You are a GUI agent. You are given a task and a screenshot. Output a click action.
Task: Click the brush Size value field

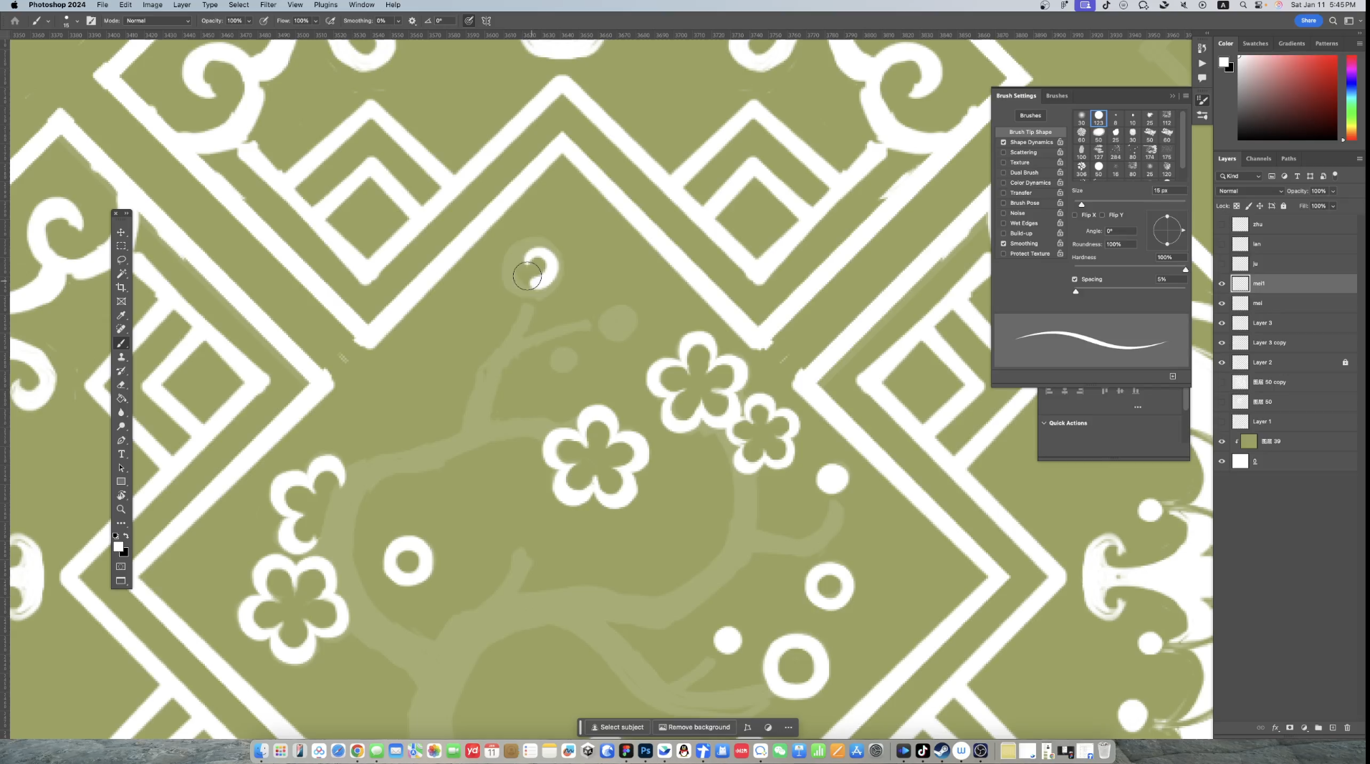coord(1169,190)
